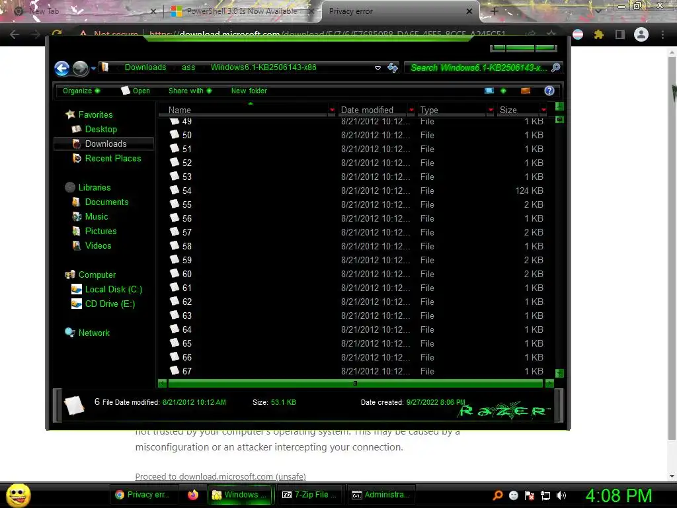
Task: Open the 7-Zip File taskbar button
Action: 309,495
